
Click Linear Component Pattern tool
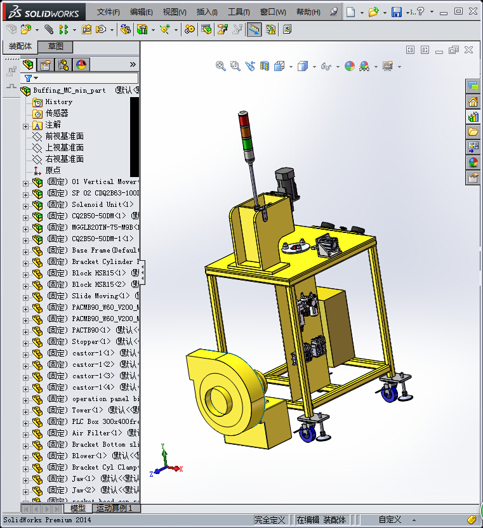63,29
